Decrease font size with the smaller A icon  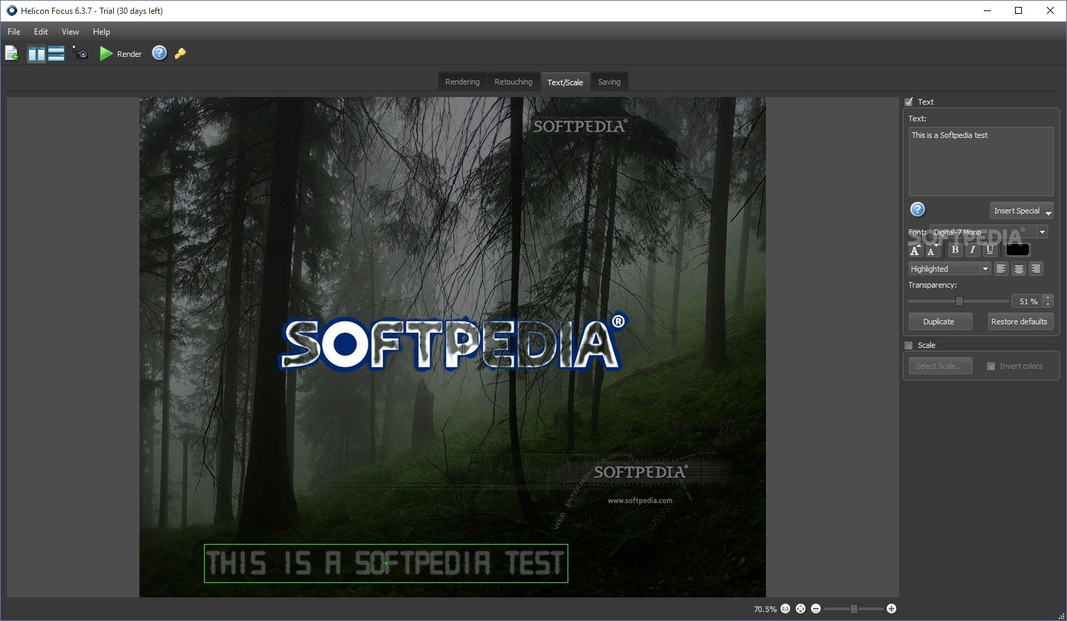pos(932,250)
